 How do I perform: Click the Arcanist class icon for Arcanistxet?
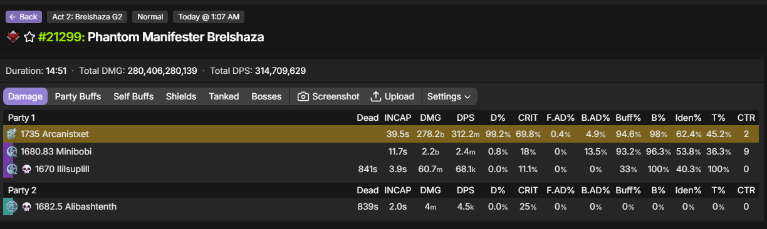click(11, 134)
